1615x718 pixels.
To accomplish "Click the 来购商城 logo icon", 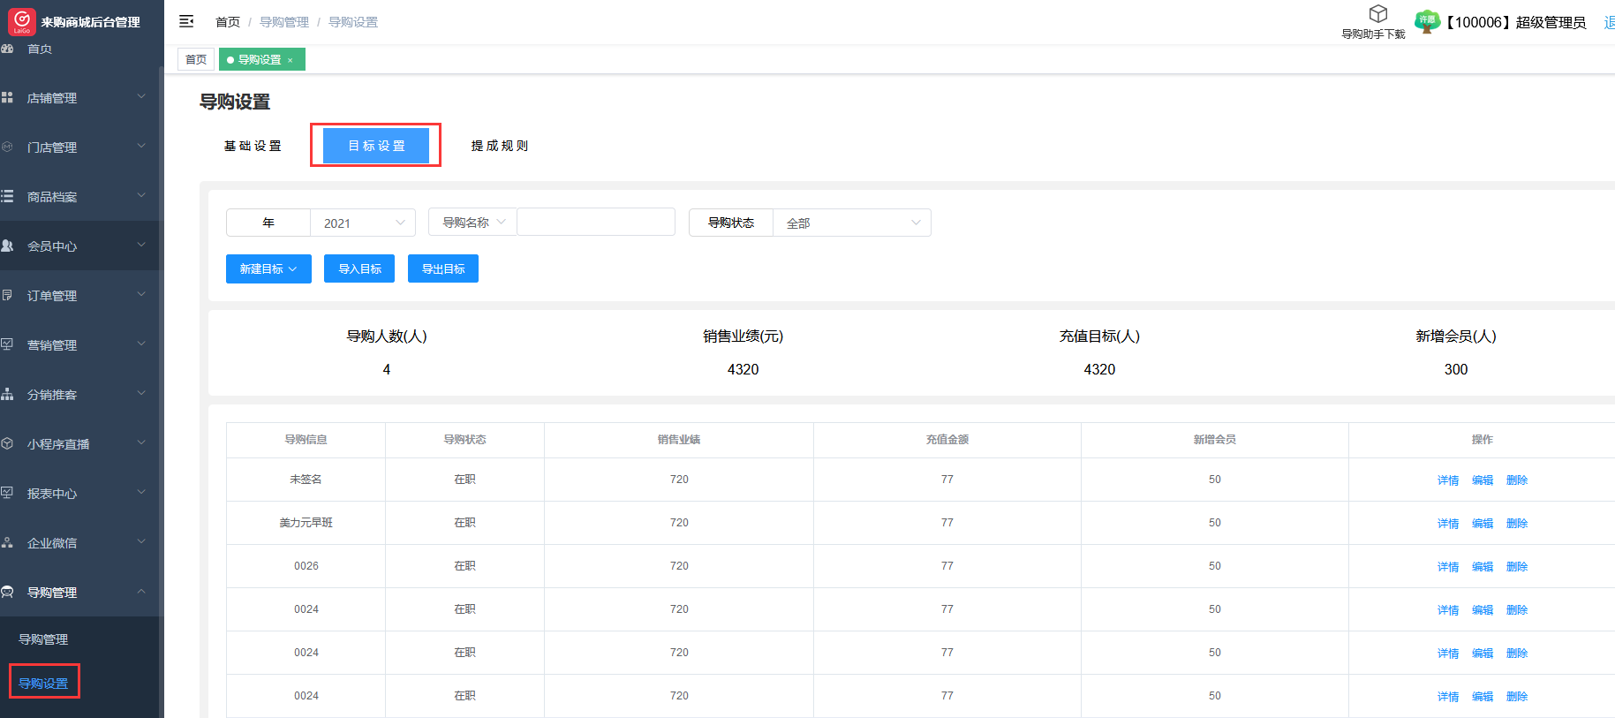I will 21,21.
